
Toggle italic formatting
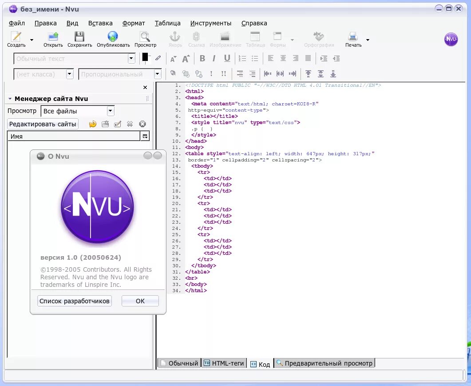click(214, 58)
